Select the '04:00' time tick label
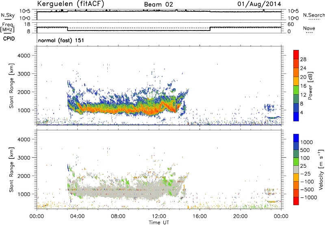The height and width of the screenshot is (225, 325). pos(78,216)
